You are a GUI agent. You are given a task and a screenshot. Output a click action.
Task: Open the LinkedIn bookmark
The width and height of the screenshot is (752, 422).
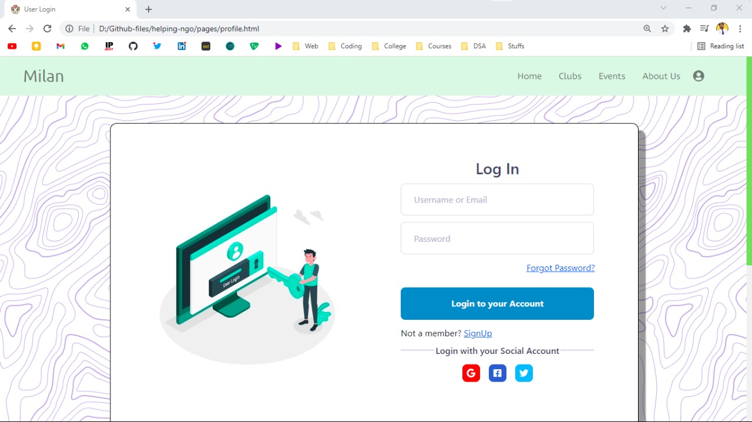click(182, 46)
